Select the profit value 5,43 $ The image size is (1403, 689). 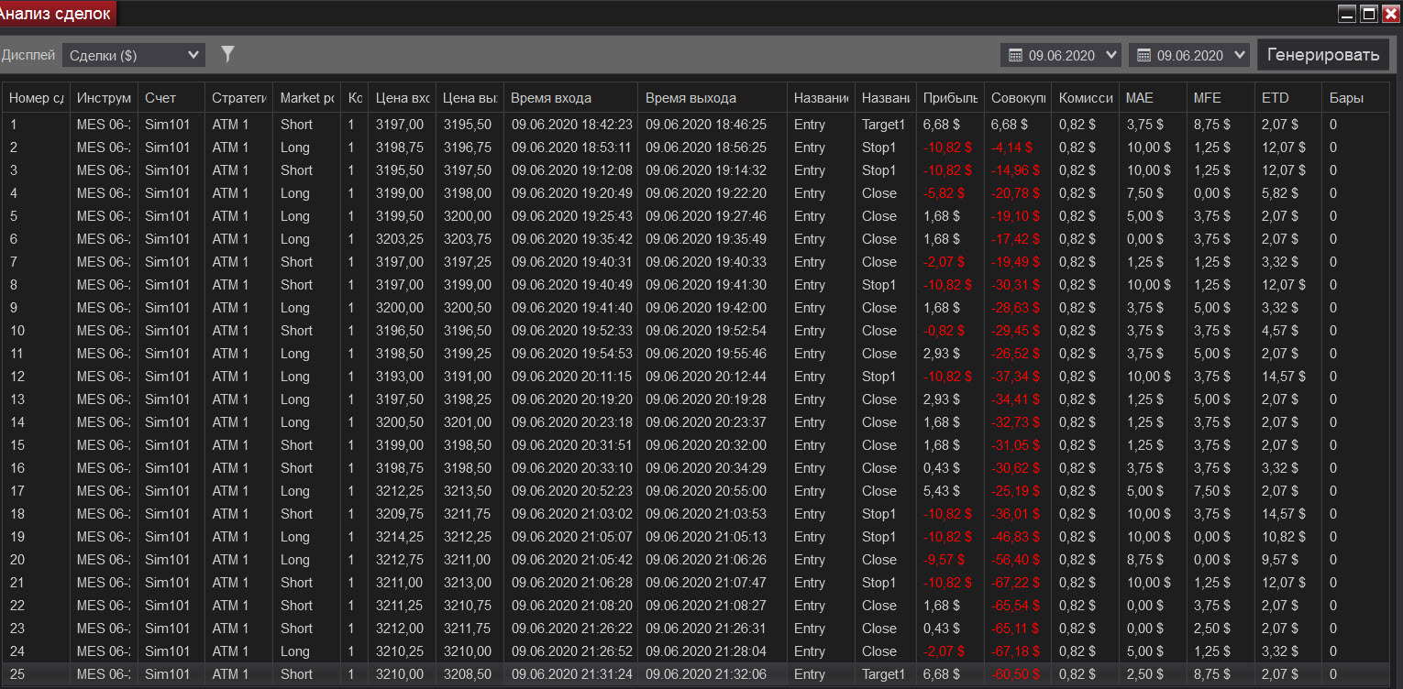(941, 491)
